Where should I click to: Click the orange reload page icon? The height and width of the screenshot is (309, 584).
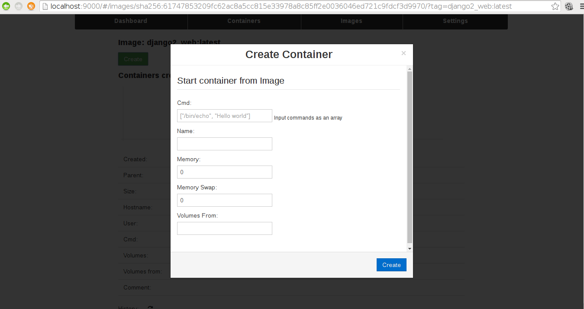click(31, 6)
